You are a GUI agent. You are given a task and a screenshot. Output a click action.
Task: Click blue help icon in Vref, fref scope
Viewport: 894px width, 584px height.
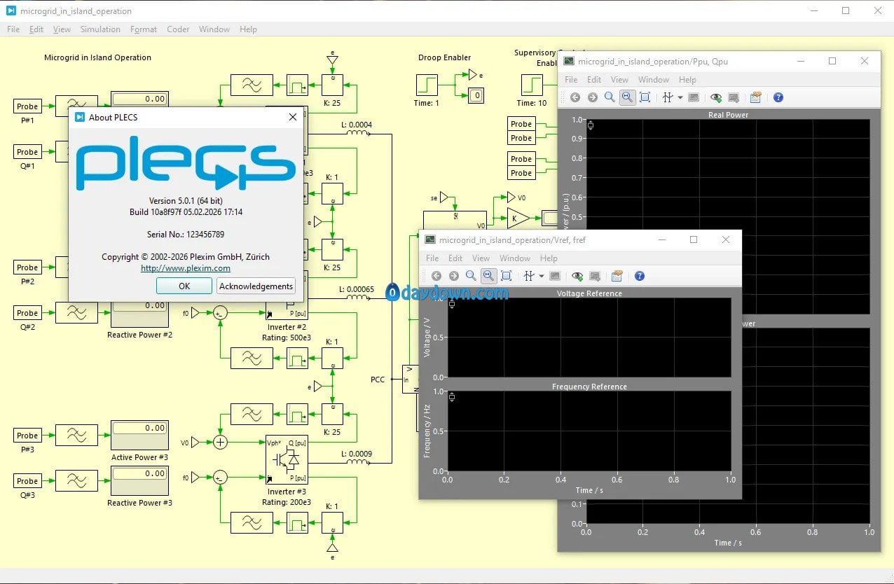click(639, 277)
